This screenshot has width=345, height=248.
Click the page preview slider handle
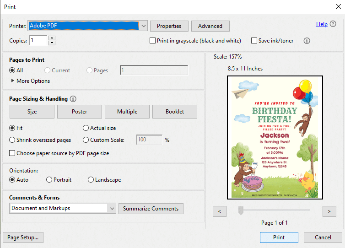click(x=241, y=210)
